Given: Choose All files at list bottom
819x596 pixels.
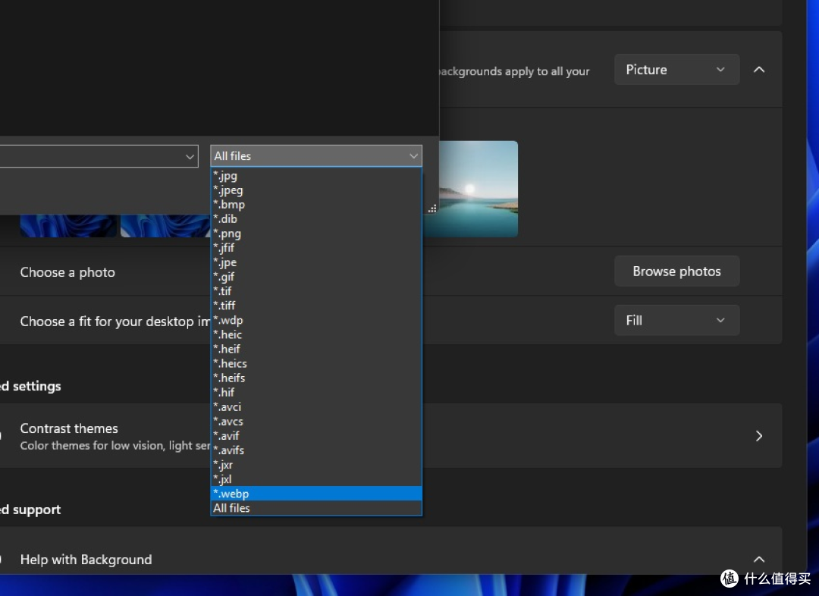Looking at the screenshot, I should click(316, 508).
